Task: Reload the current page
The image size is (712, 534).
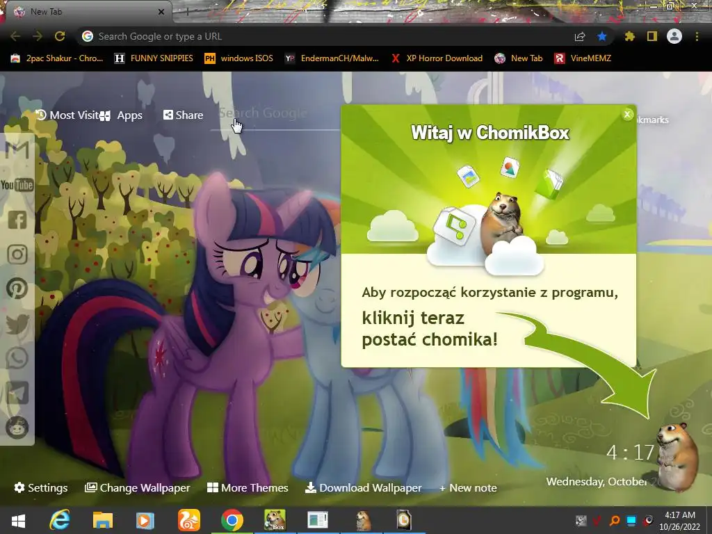Action: tap(60, 36)
